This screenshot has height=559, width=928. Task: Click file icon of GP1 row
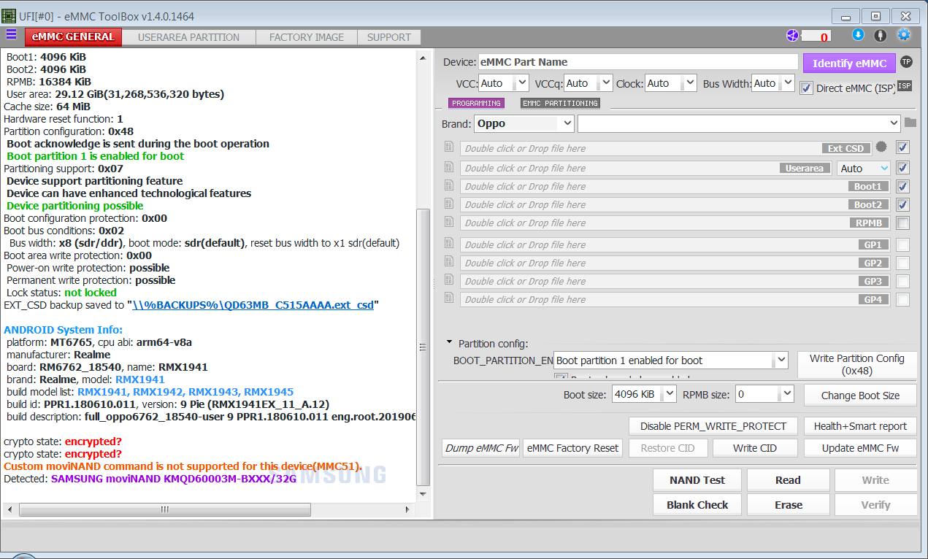click(x=449, y=244)
